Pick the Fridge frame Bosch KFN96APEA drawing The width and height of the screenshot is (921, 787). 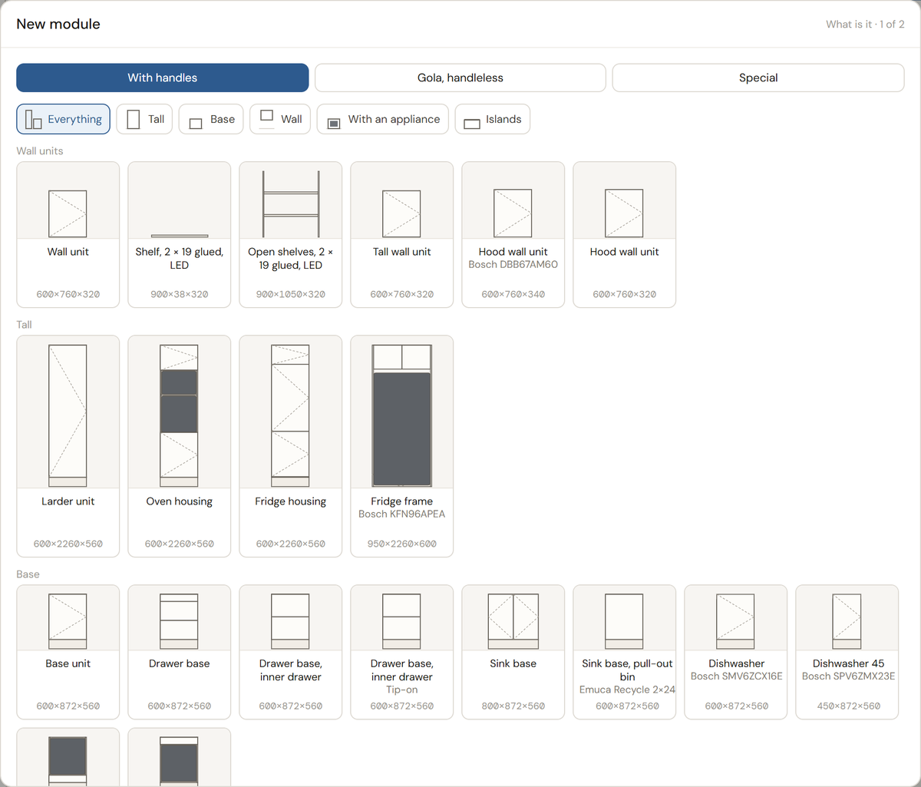pyautogui.click(x=401, y=415)
